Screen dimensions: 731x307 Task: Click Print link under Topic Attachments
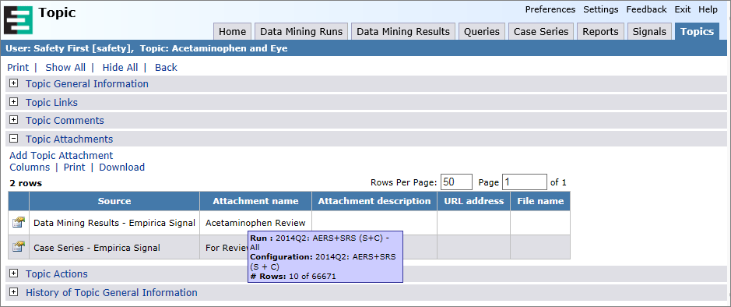coord(75,167)
